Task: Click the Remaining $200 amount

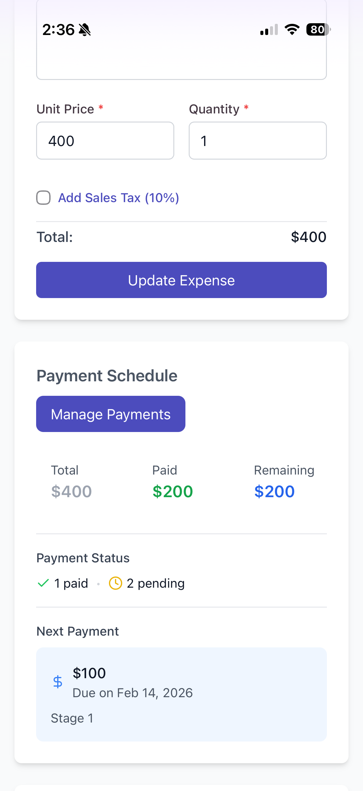Action: pyautogui.click(x=274, y=491)
